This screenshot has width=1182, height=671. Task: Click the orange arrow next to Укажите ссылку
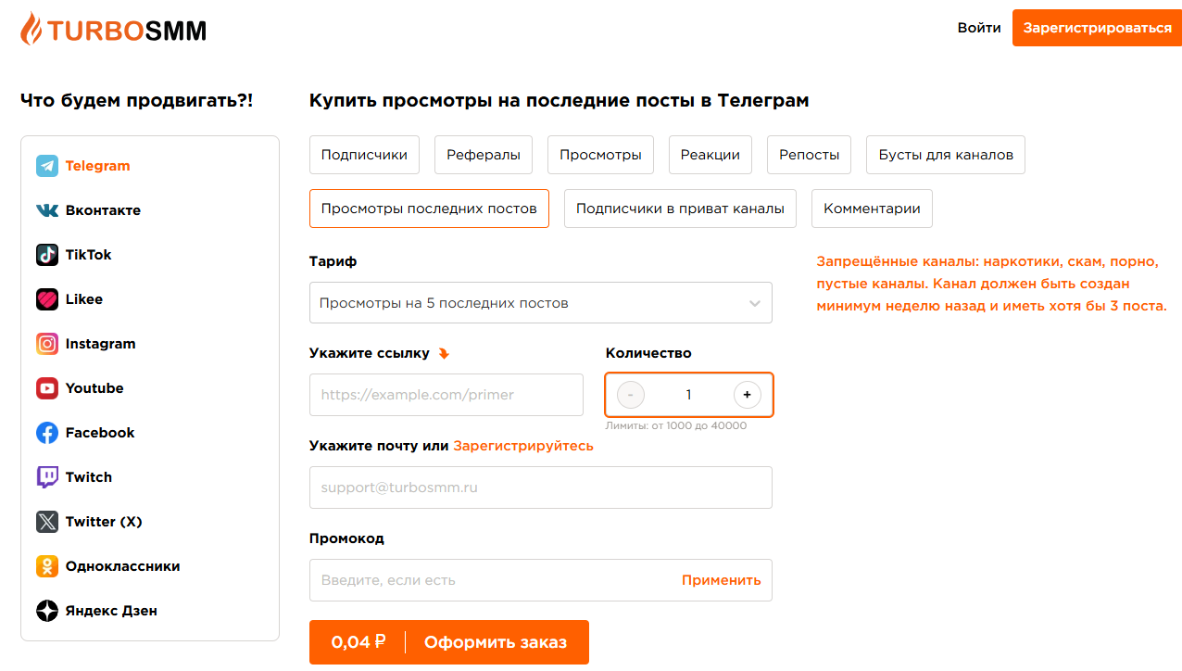pyautogui.click(x=444, y=353)
